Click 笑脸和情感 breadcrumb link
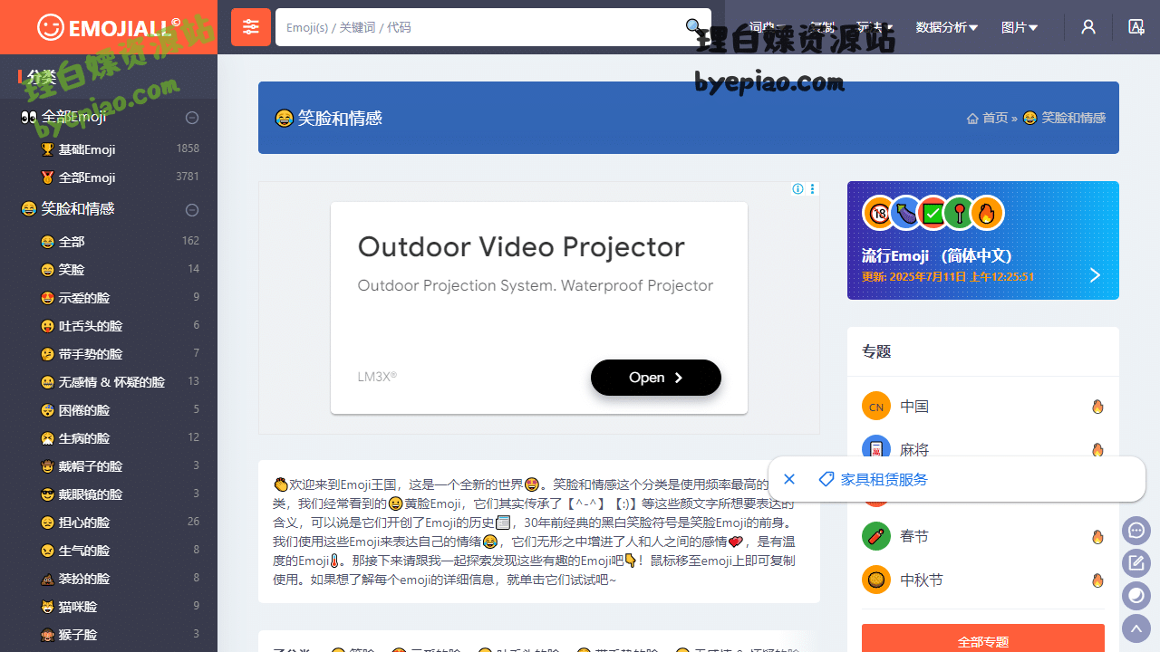Viewport: 1160px width, 652px height. [1073, 118]
